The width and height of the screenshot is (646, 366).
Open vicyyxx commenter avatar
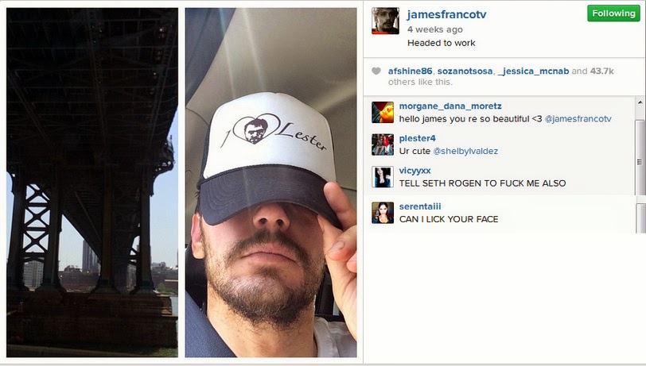click(383, 177)
